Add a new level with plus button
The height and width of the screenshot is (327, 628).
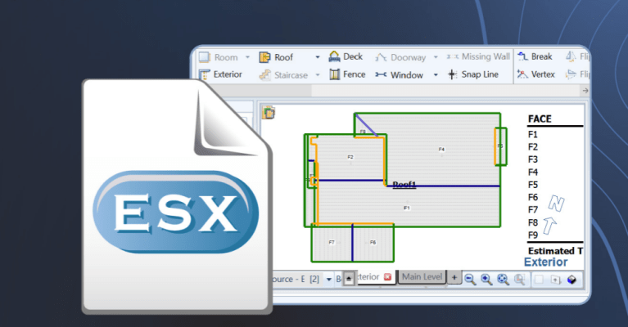pos(454,278)
